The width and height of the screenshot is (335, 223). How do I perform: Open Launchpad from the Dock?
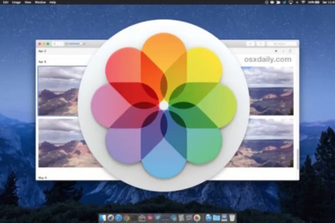click(111, 218)
